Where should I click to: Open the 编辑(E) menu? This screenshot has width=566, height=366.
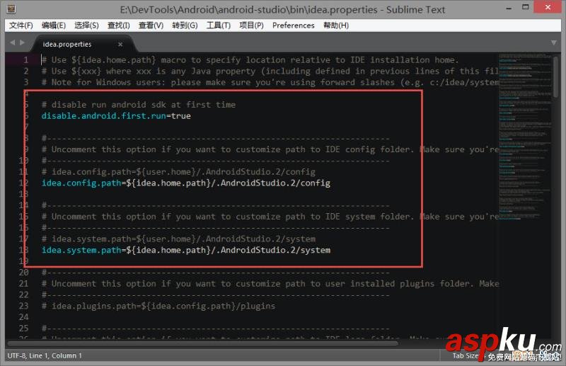(x=54, y=25)
